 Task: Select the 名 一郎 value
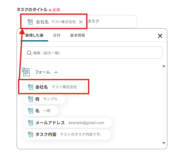(41, 111)
